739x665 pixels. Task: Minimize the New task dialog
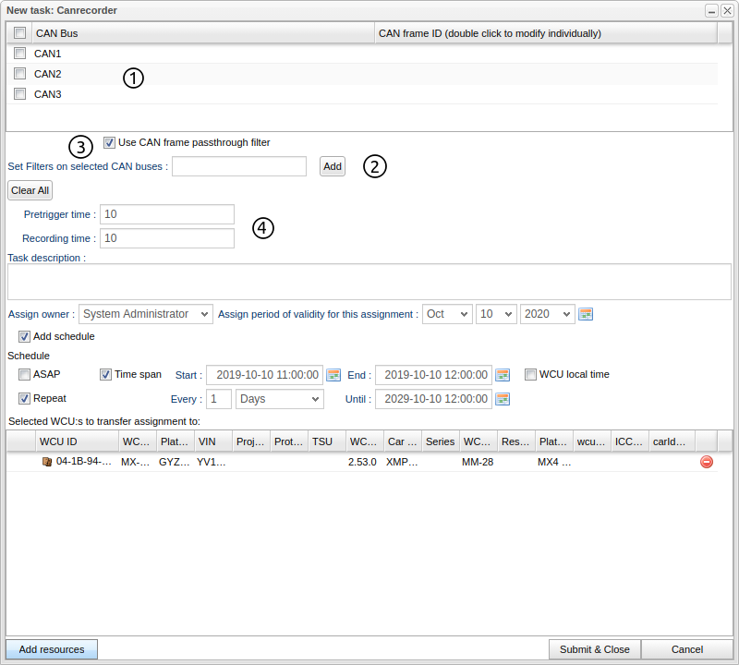pyautogui.click(x=711, y=10)
